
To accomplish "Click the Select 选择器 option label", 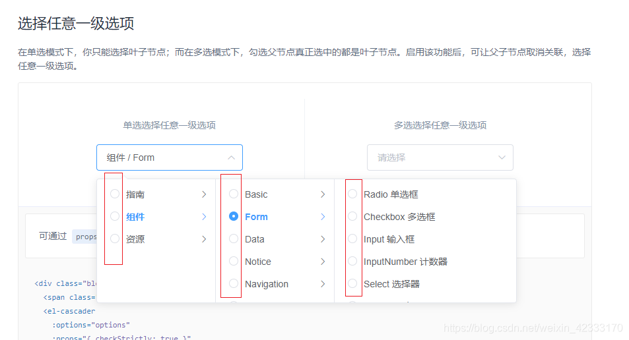I will point(391,284).
